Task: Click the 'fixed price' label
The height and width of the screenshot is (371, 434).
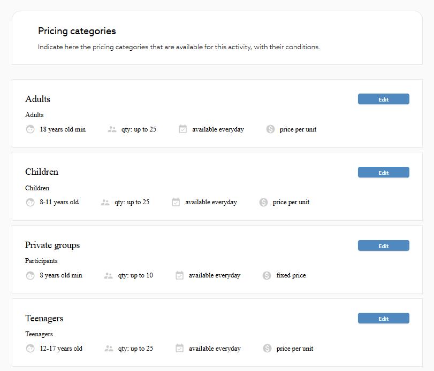Action: 291,275
